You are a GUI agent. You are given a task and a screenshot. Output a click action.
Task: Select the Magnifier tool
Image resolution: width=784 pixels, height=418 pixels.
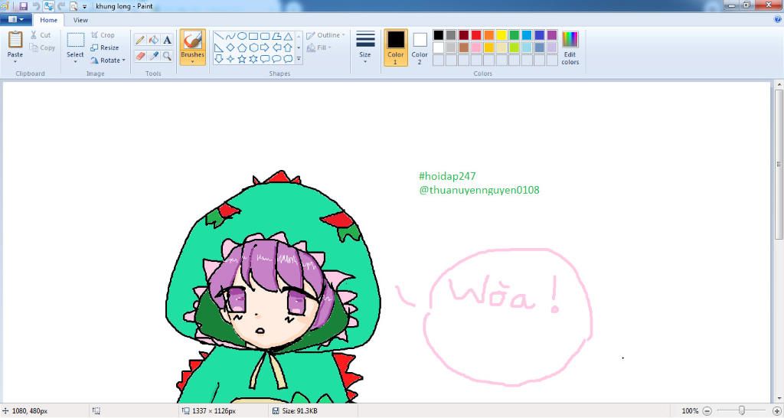click(x=167, y=55)
